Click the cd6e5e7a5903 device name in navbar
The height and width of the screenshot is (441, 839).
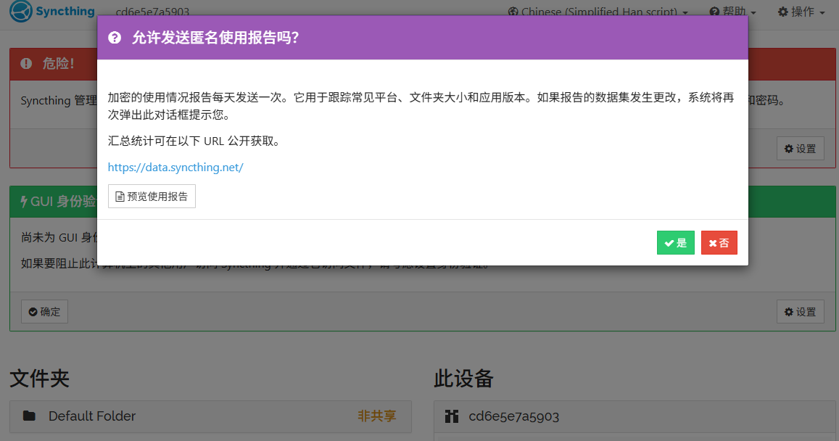(x=152, y=12)
